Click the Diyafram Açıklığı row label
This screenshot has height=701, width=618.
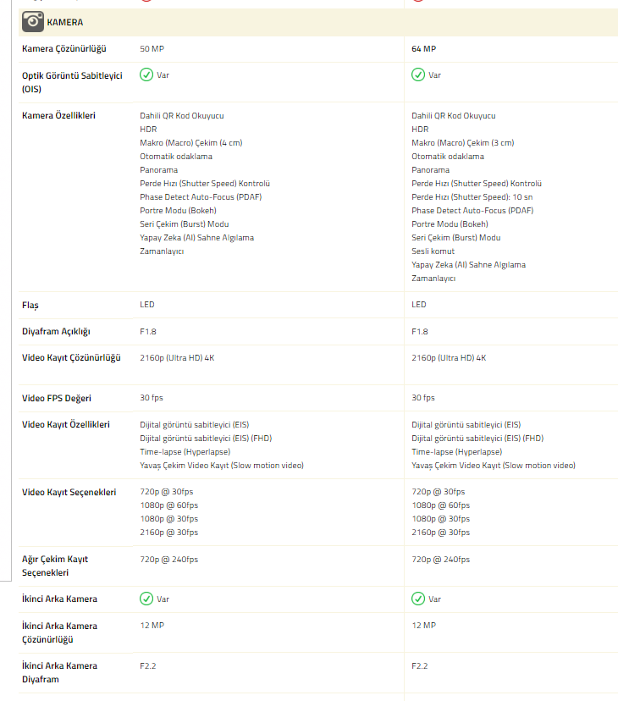click(x=56, y=332)
